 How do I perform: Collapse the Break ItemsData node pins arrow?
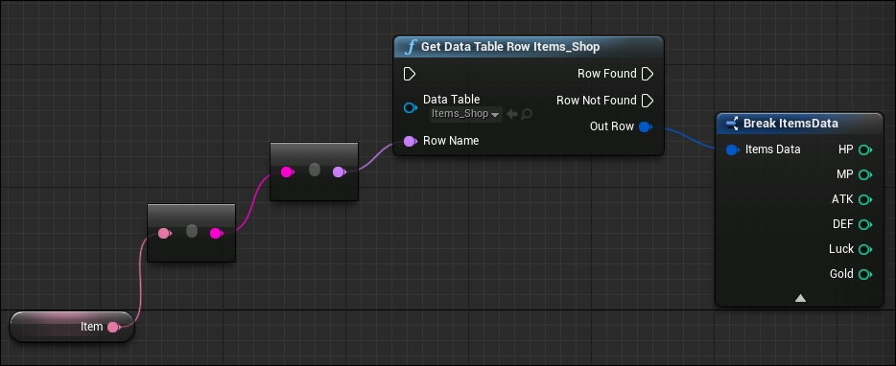800,298
